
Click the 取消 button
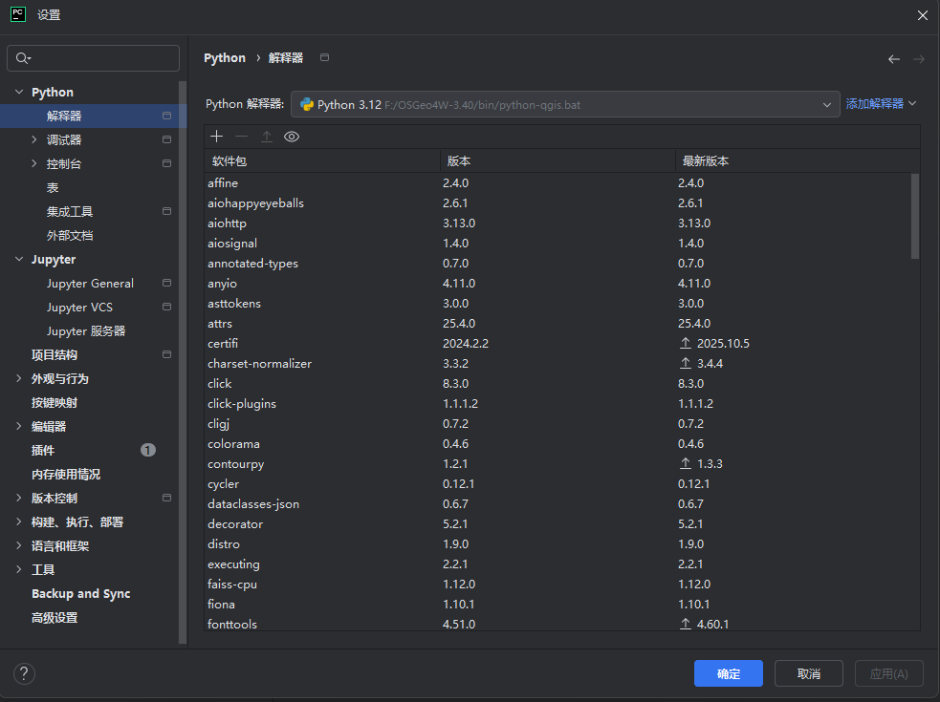(809, 674)
